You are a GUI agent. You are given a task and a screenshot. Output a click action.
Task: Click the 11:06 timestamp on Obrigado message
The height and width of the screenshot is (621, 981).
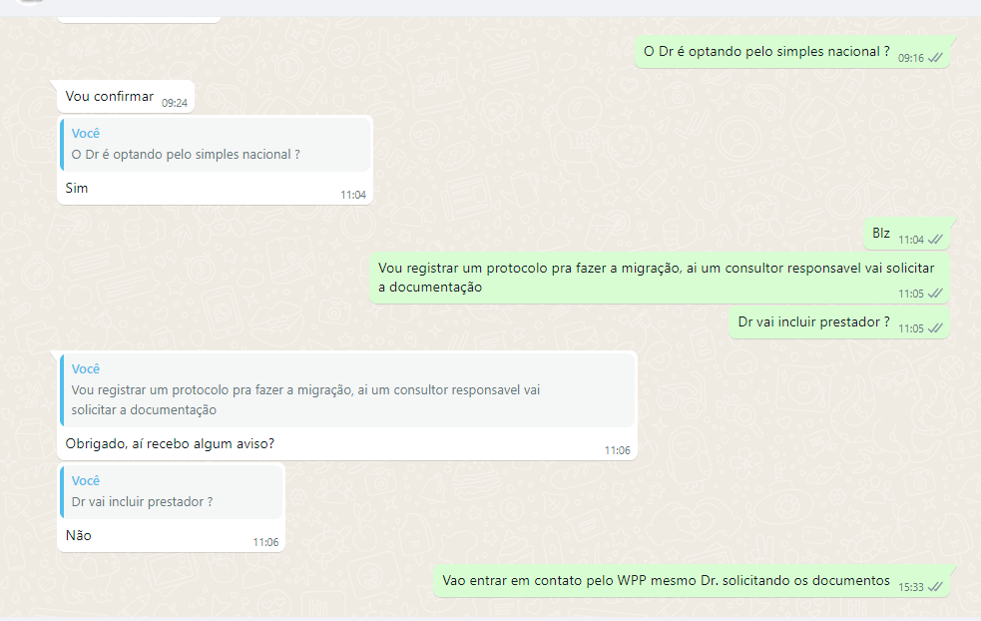click(x=617, y=450)
